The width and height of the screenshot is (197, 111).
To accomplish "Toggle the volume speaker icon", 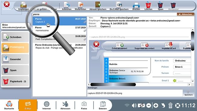I will pos(134,106).
